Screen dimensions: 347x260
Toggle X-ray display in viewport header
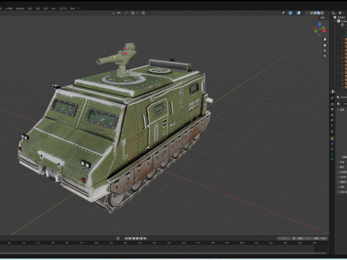click(x=307, y=13)
